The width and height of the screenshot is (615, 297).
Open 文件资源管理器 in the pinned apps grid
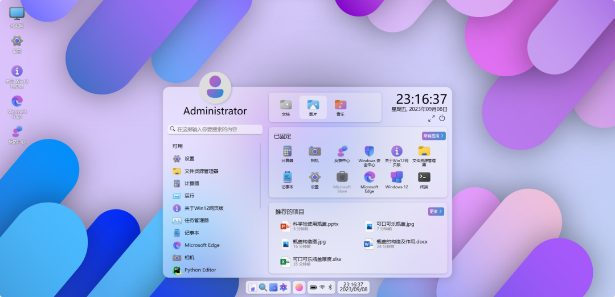tap(424, 156)
